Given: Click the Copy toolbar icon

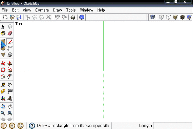Looking at the screenshot, I should click(x=35, y=17).
